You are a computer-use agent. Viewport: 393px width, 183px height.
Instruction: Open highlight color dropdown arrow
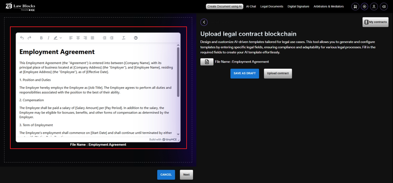pyautogui.click(x=61, y=38)
